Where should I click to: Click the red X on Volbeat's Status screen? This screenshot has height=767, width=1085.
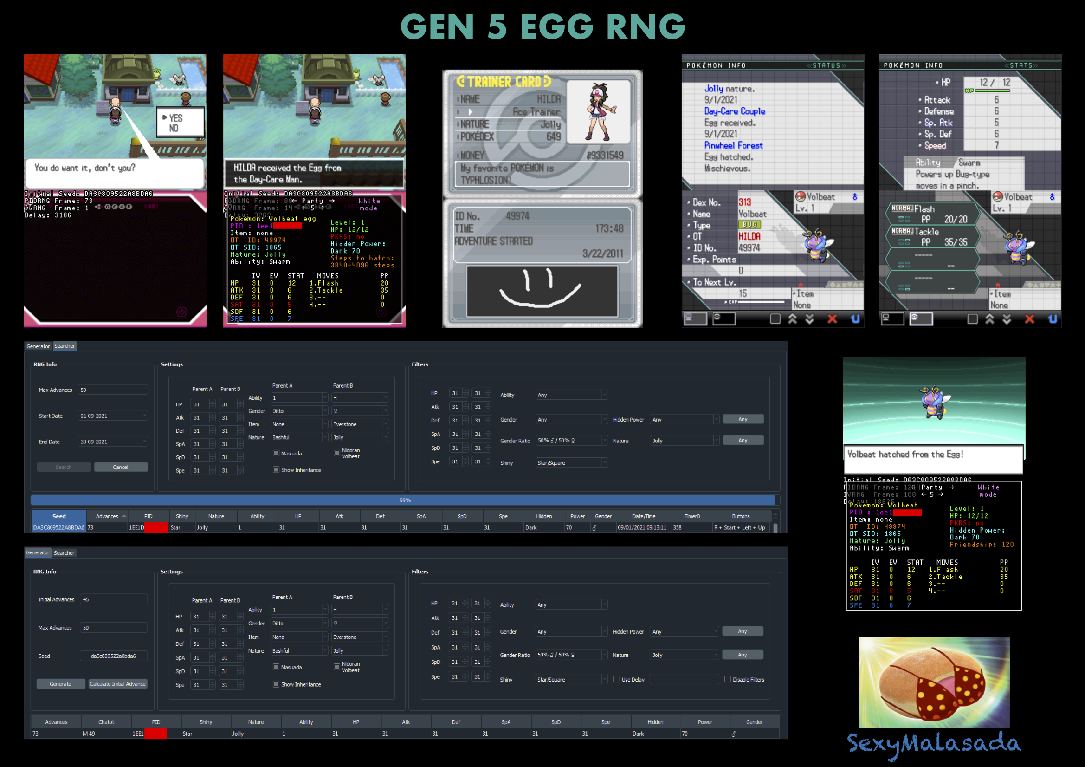click(x=832, y=319)
